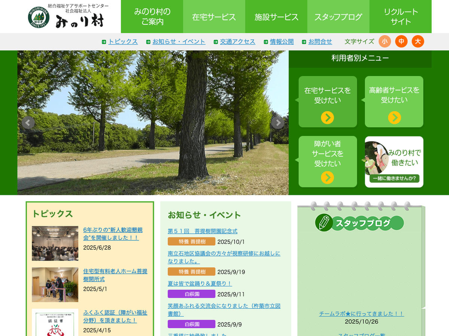Open the みのり村で働きたい recruitment banner

[394, 162]
